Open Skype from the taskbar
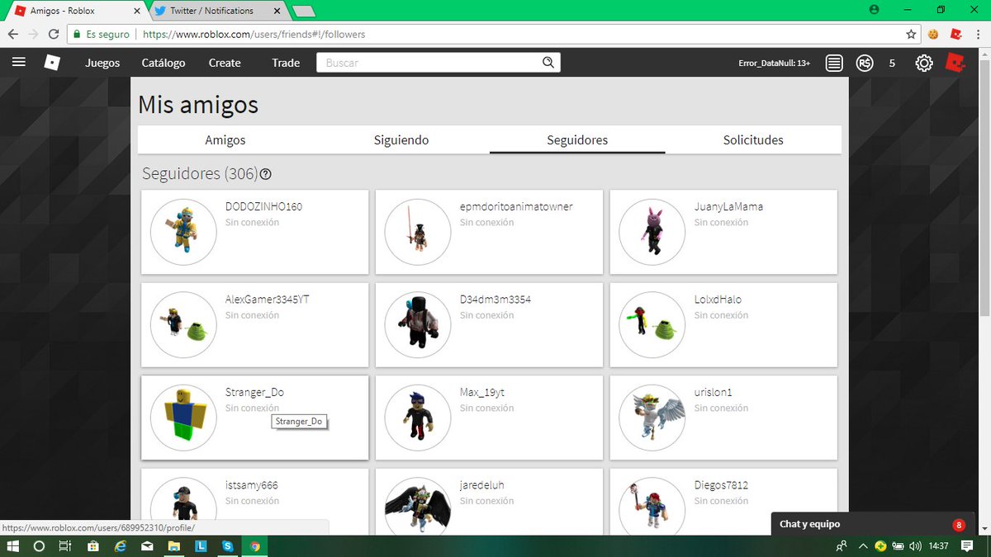This screenshot has width=991, height=557. coord(227,546)
